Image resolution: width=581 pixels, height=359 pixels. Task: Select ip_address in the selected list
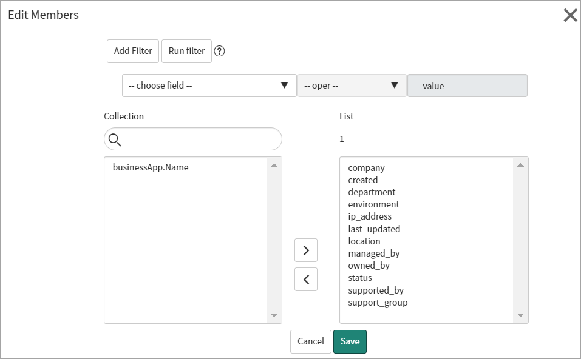click(370, 216)
